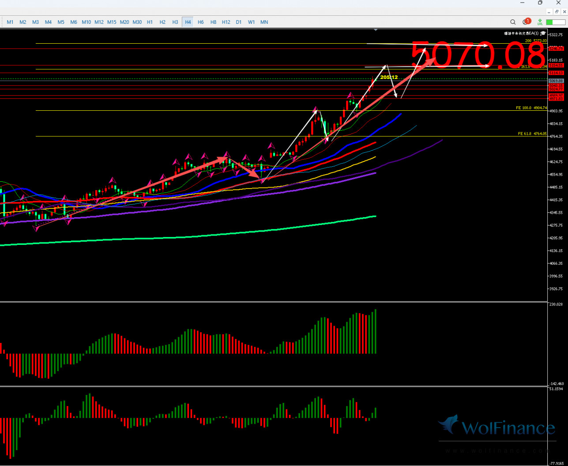Choose the M30 timeframe

(137, 22)
